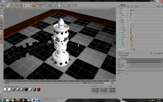Expand the King group
Viewport: 163px width, 102px height.
coord(117,48)
